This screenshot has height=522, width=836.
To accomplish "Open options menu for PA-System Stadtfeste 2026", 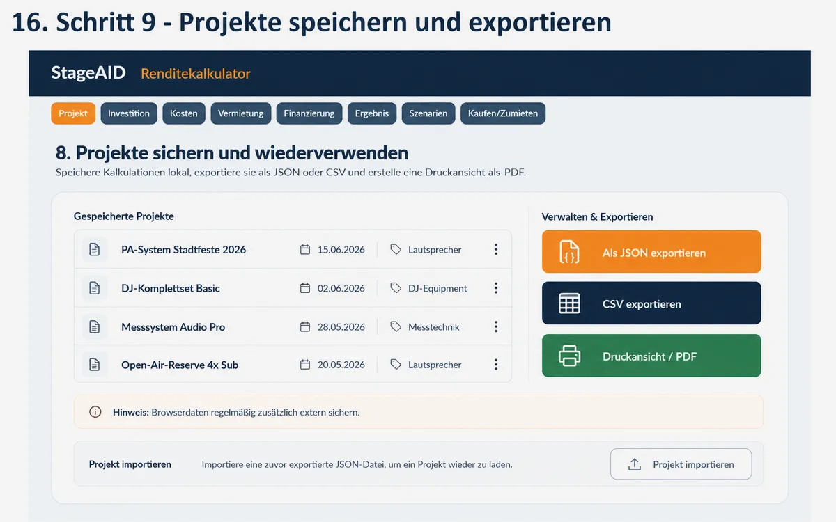I will [496, 249].
